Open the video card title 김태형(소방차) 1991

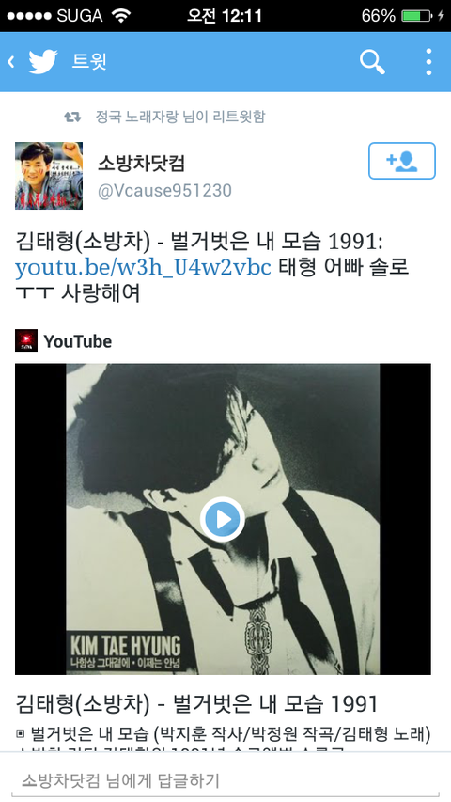[x=196, y=704]
